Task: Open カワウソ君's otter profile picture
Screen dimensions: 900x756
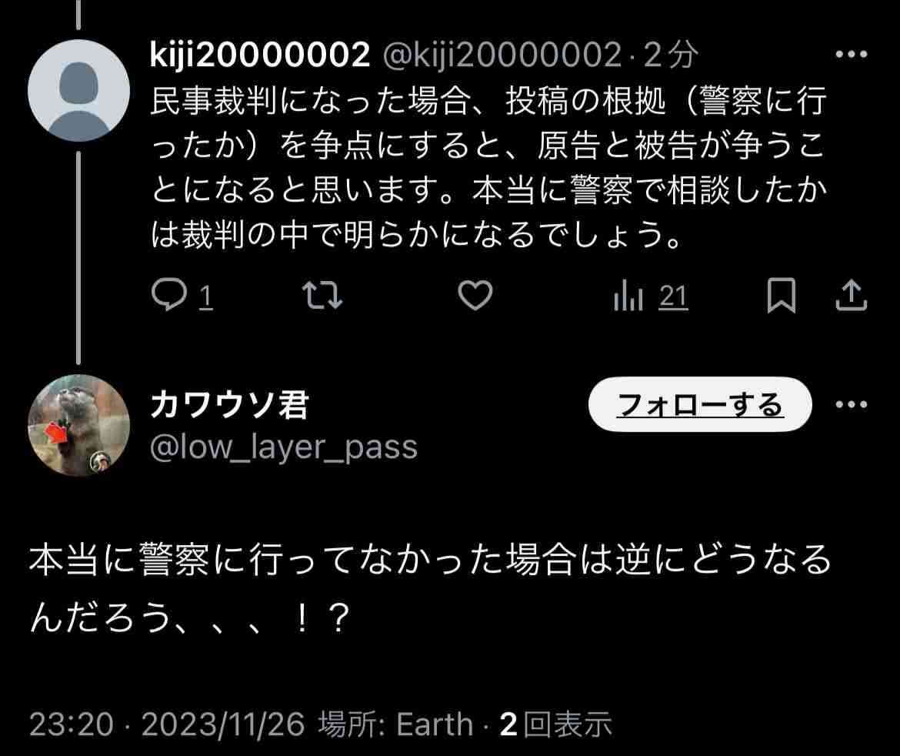Action: click(x=78, y=426)
